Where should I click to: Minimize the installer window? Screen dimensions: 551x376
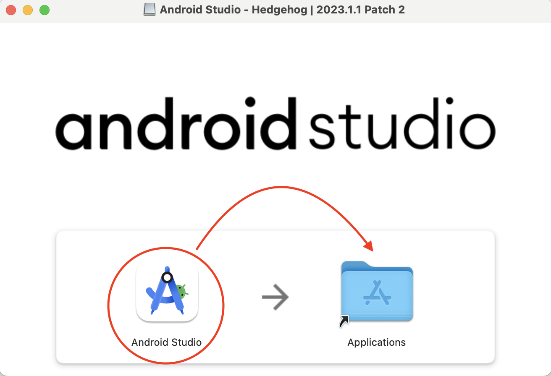(x=28, y=10)
